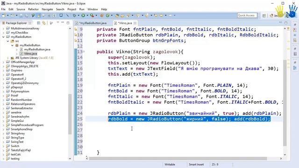Click the Collapse All icon in Package Explorer
The image size is (299, 168).
click(38, 23)
